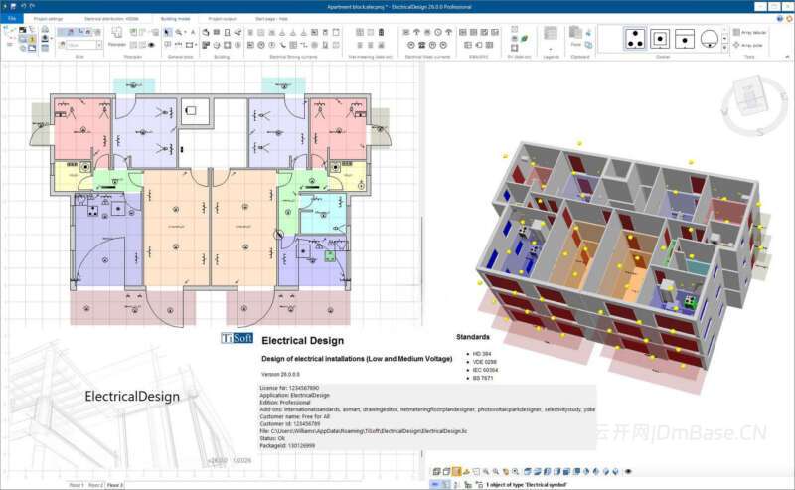The height and width of the screenshot is (490, 795).
Task: Click the TiSoft logo
Action: (237, 338)
